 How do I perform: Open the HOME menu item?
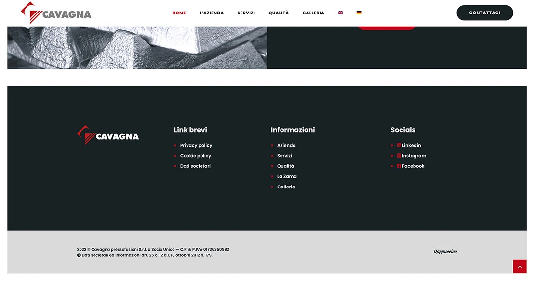[179, 13]
